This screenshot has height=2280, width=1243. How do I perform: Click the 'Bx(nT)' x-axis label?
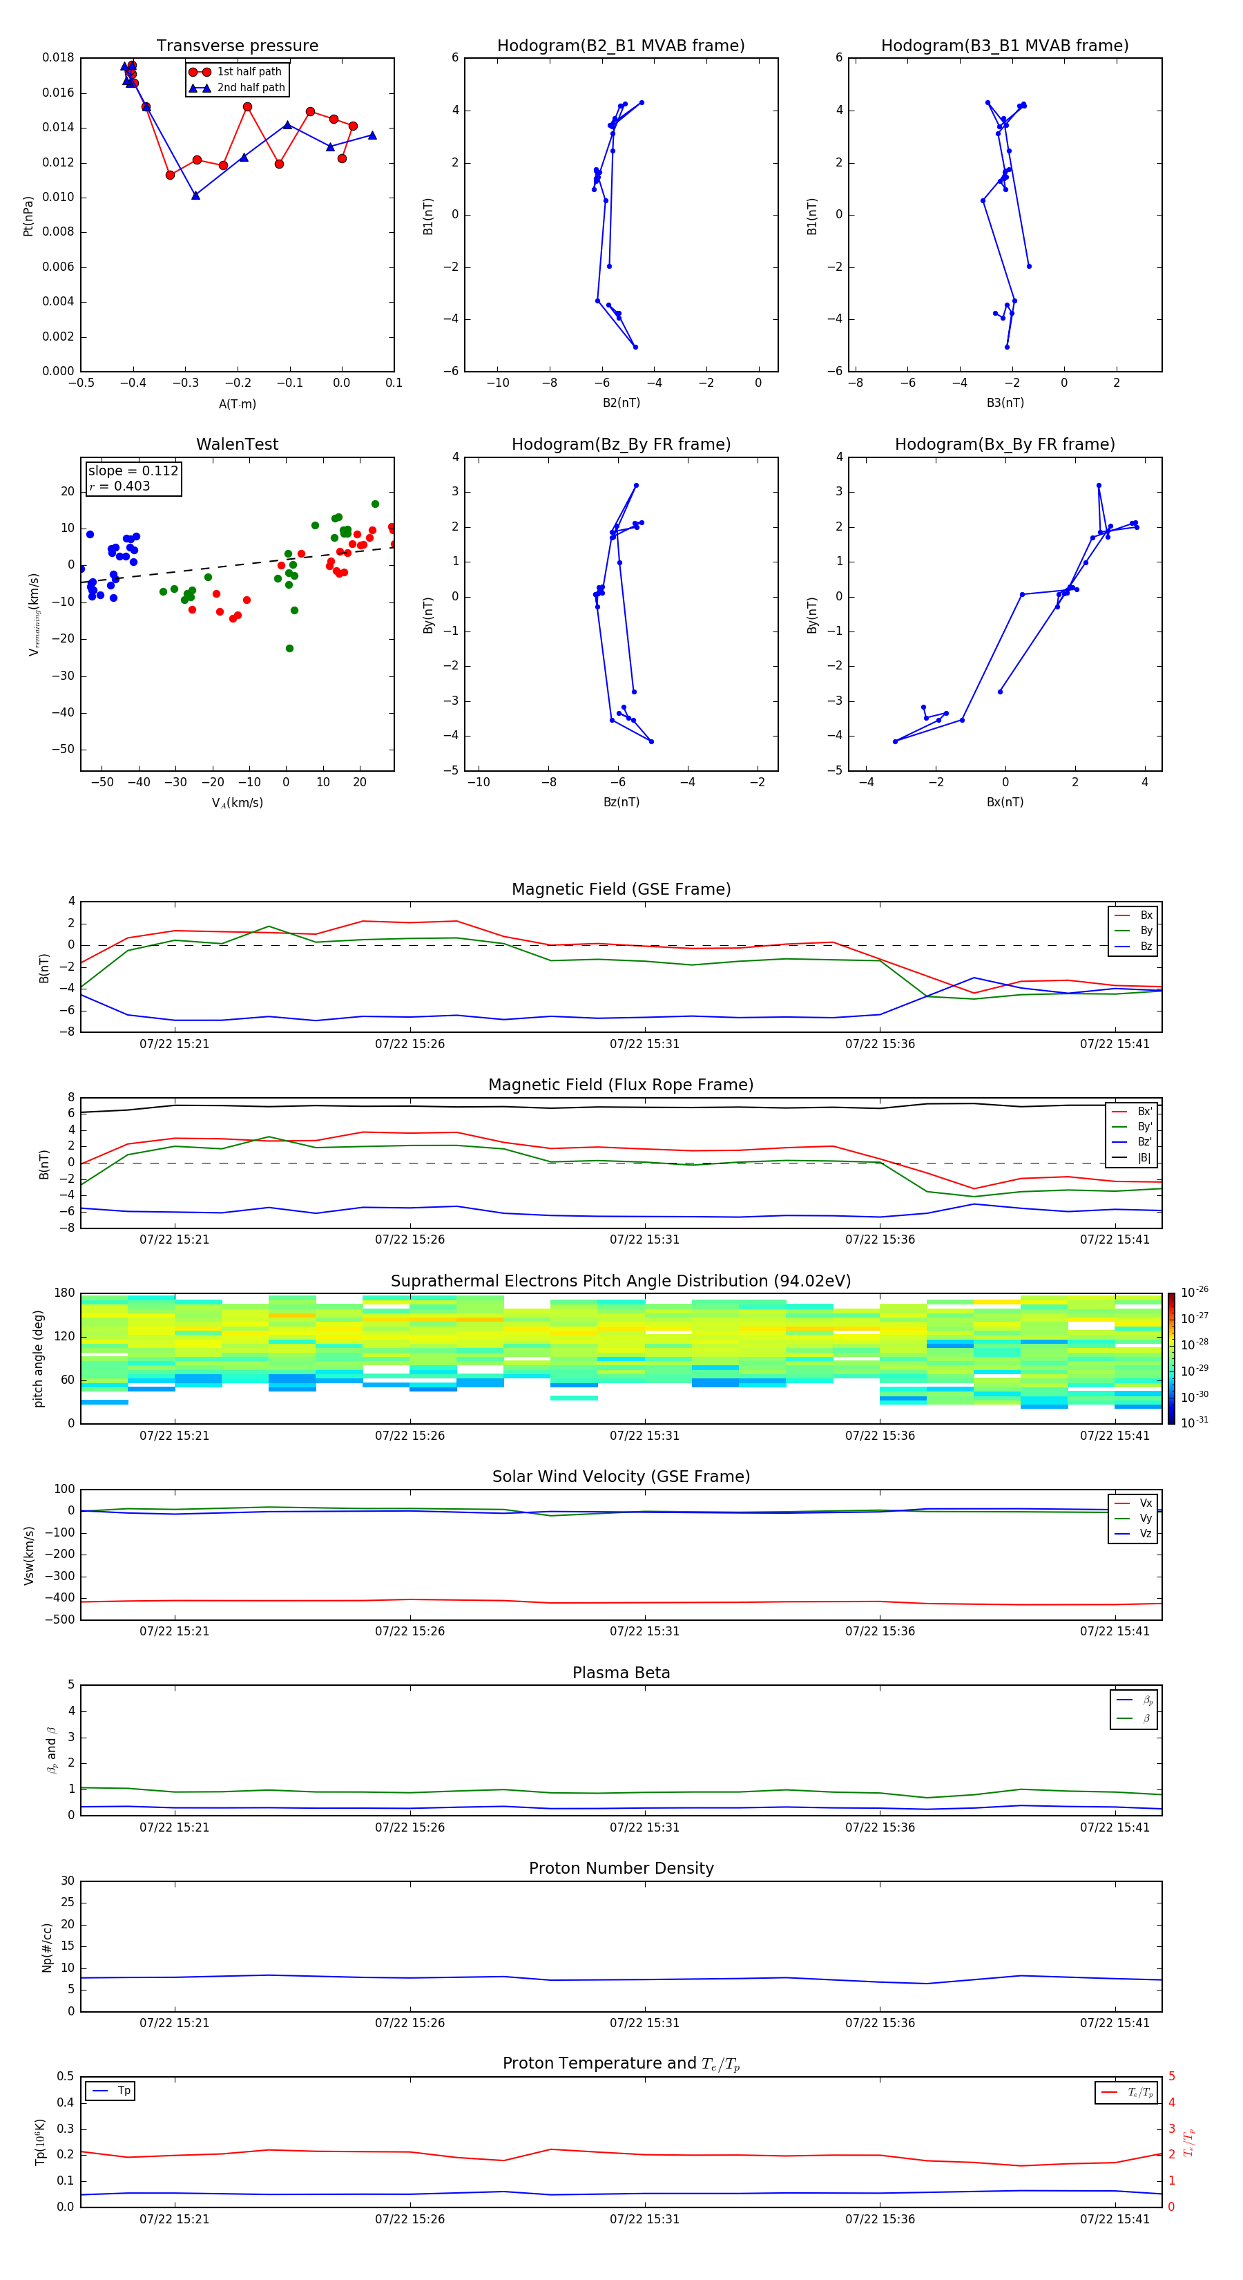1005,802
